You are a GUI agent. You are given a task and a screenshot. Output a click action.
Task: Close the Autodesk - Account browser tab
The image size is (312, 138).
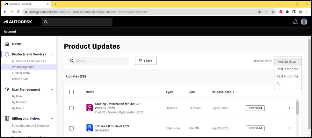coord(47,4)
